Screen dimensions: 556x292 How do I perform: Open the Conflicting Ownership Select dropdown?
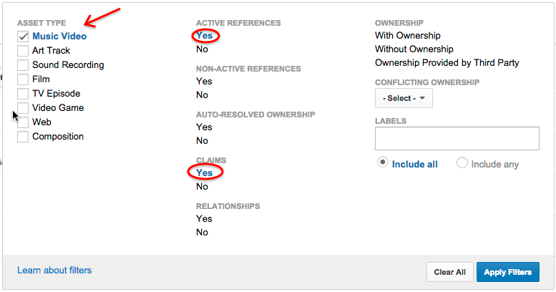pyautogui.click(x=404, y=98)
